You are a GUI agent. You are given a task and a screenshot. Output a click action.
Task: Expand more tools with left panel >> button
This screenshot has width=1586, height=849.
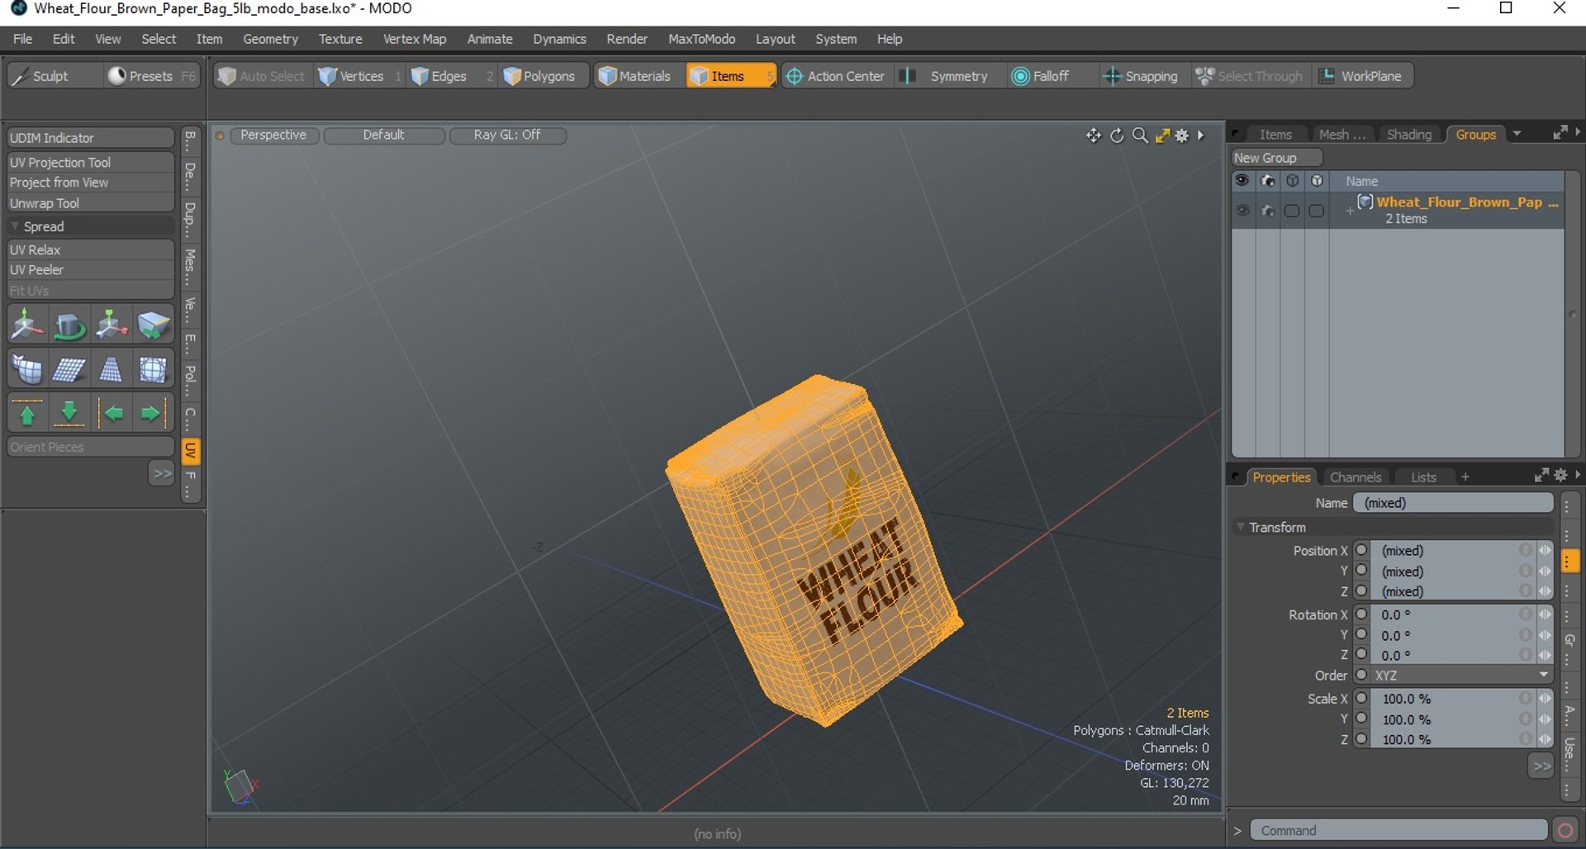click(x=162, y=473)
